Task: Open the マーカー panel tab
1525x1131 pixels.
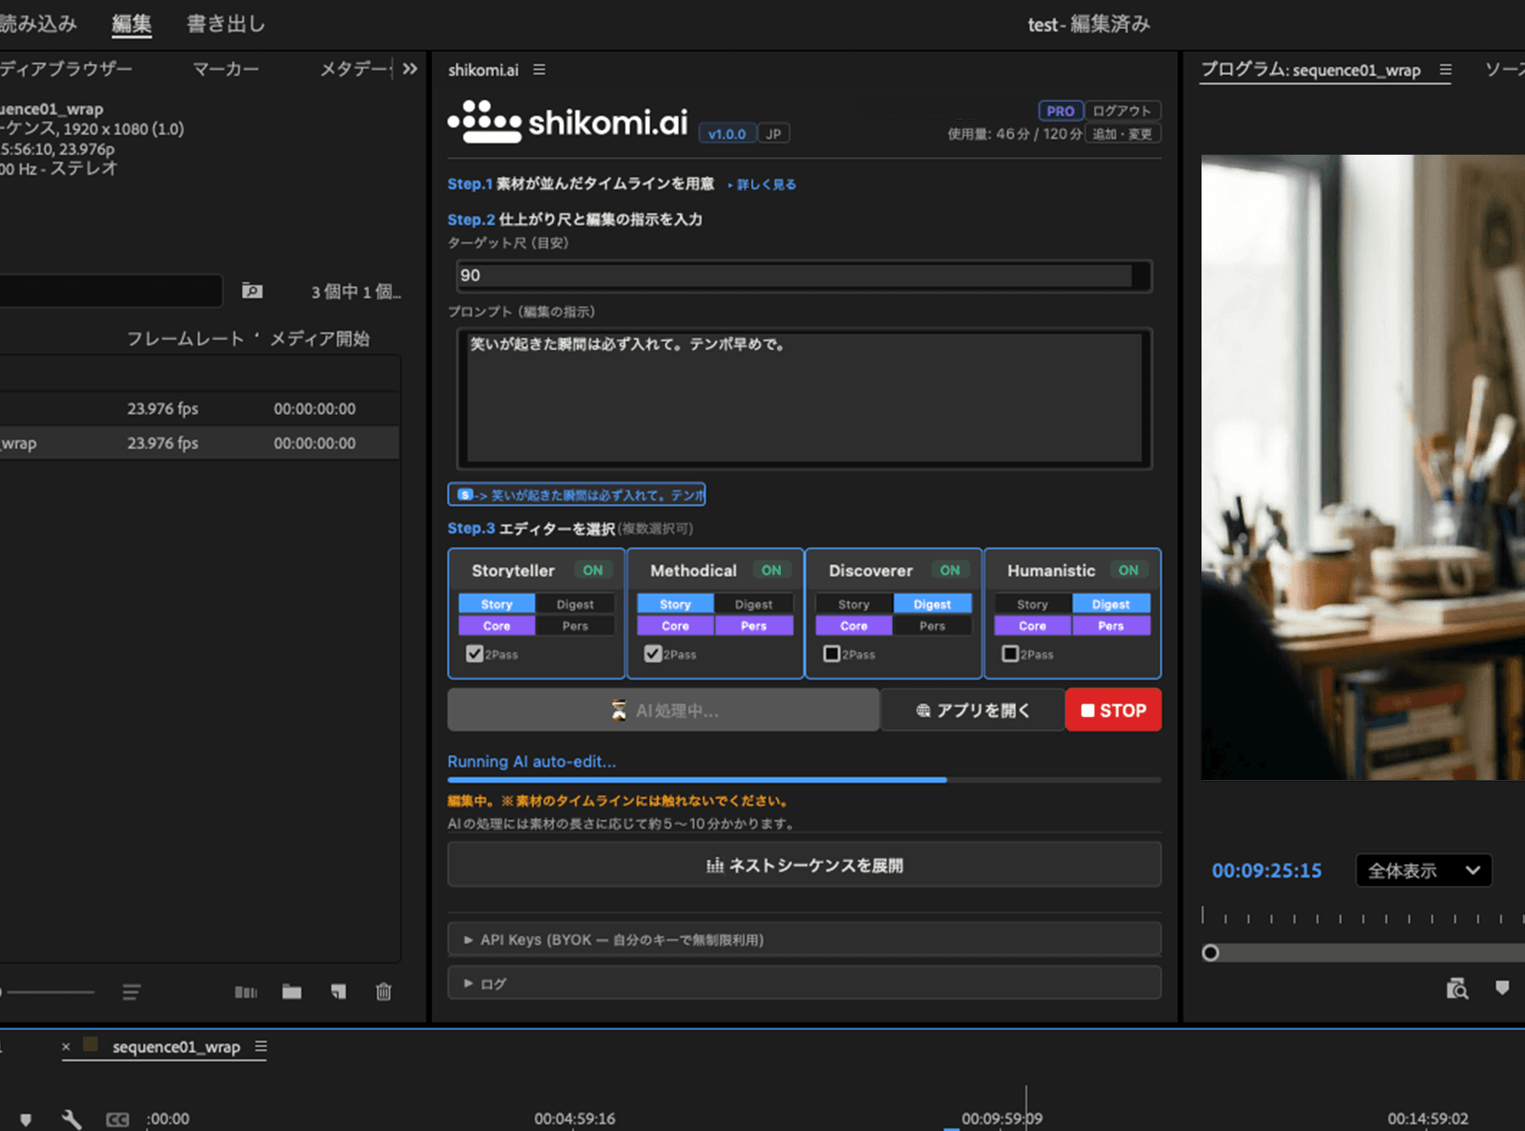Action: coord(225,69)
